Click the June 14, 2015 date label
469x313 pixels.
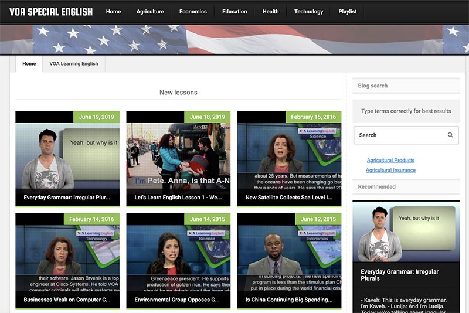pos(208,219)
